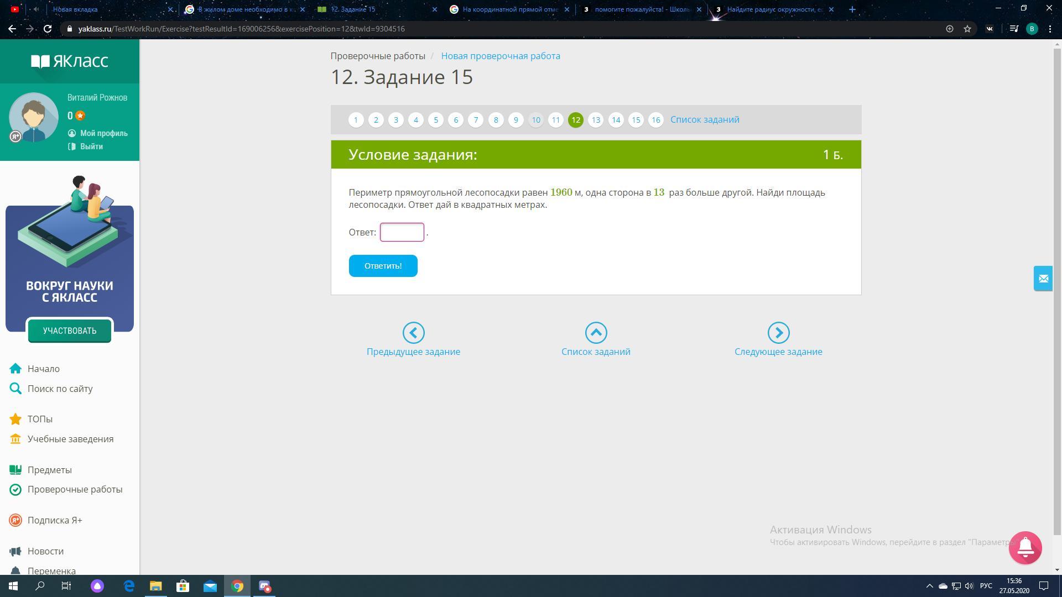Viewport: 1062px width, 597px height.
Task: Go to task number 13
Action: (x=596, y=120)
